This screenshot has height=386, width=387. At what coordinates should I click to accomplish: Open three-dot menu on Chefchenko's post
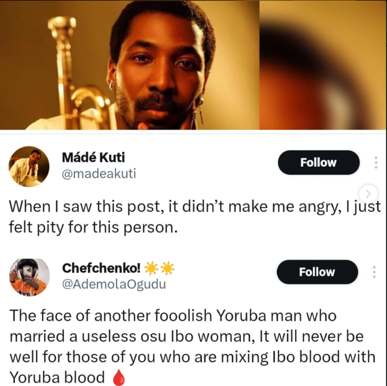(374, 272)
